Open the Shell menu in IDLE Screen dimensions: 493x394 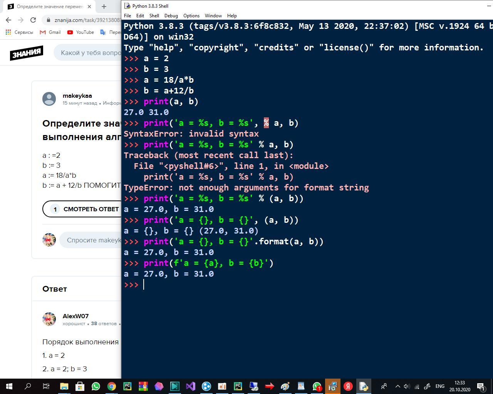[154, 16]
